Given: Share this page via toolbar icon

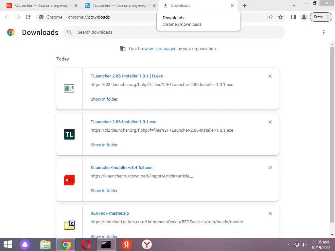Looking at the screenshot, I should pos(270,17).
